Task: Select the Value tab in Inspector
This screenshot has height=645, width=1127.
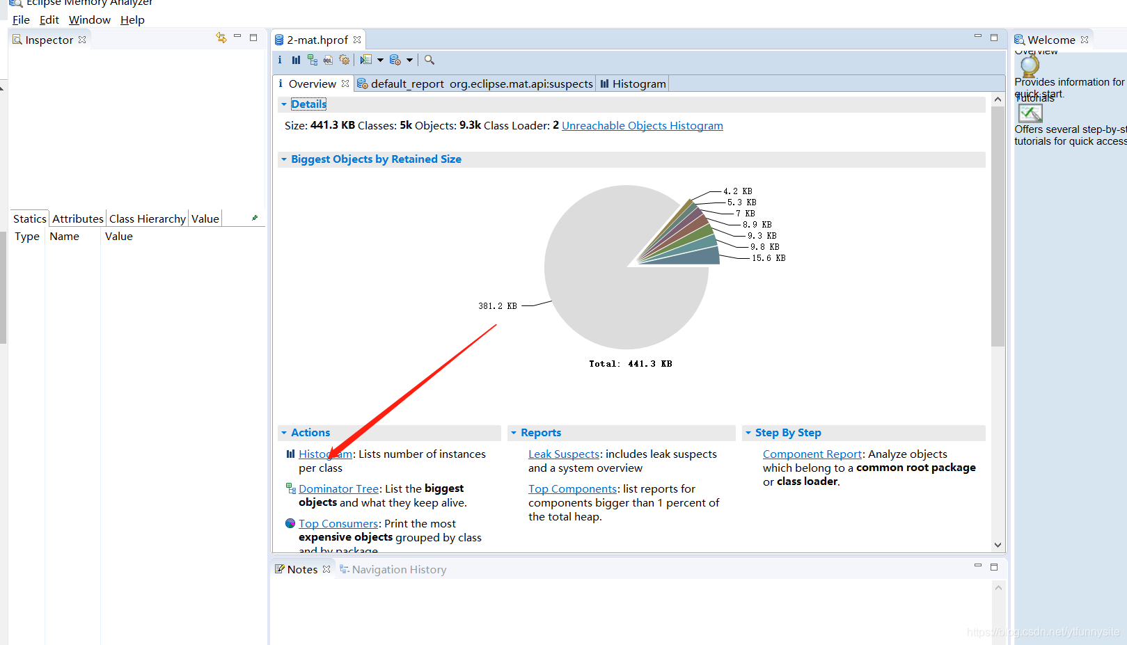Action: click(205, 218)
